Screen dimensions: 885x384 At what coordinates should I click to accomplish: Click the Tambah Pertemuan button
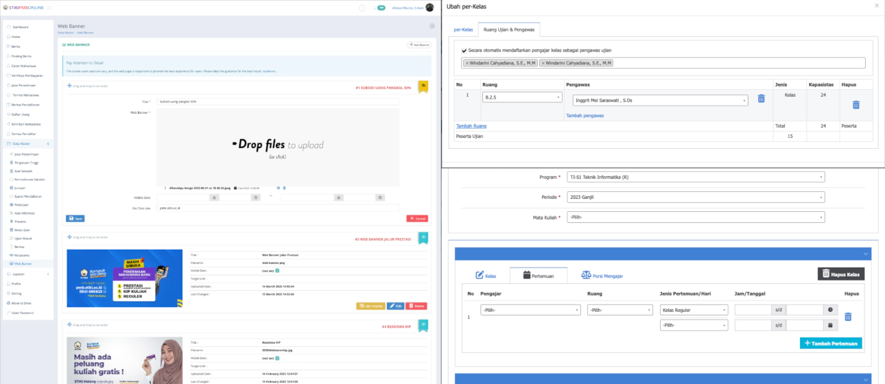pyautogui.click(x=831, y=343)
